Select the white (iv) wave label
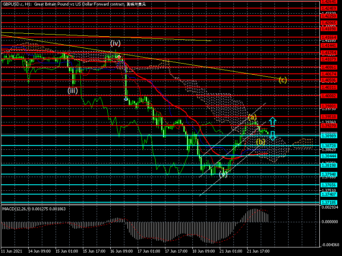342x256 pixels. tap(115, 43)
